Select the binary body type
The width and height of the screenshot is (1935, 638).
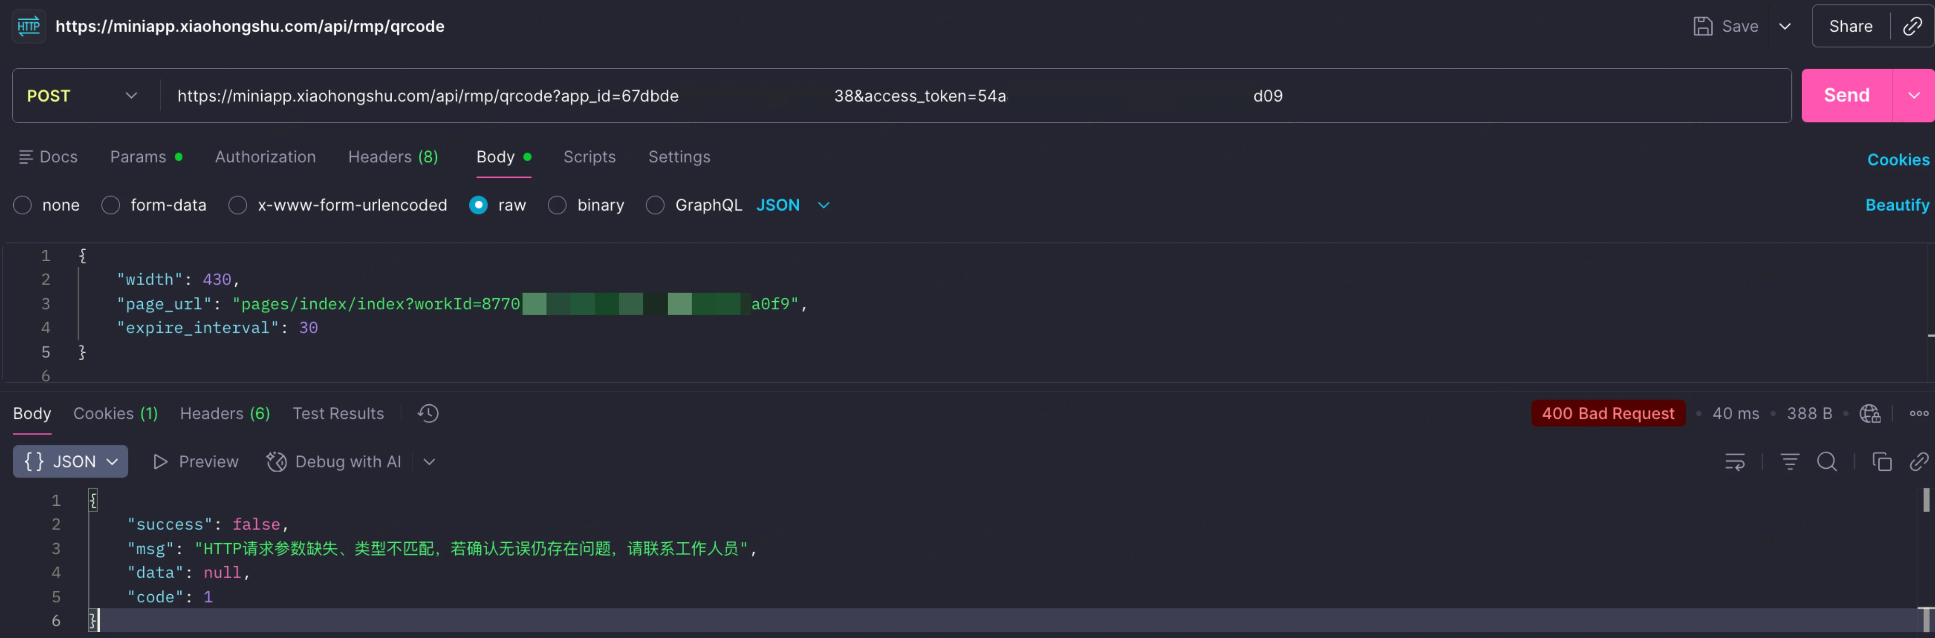tap(557, 205)
